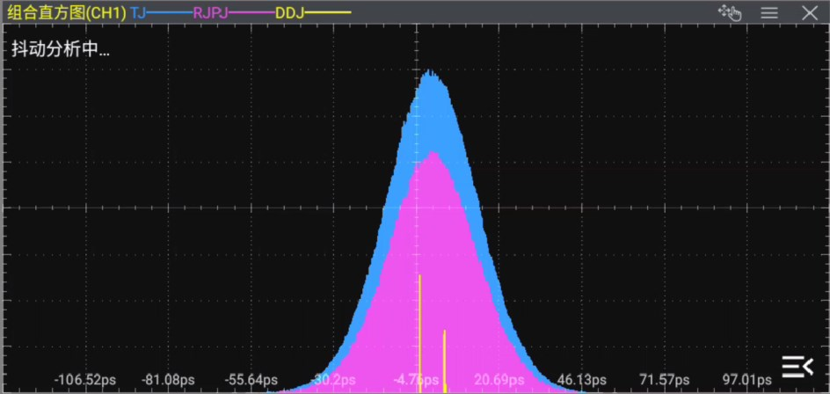Click the 抖动分析中... status text
The height and width of the screenshot is (394, 830).
pyautogui.click(x=61, y=50)
